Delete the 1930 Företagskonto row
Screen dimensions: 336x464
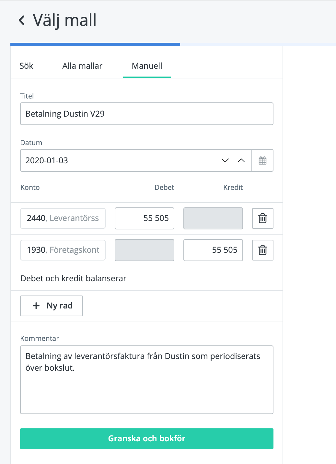(262, 250)
